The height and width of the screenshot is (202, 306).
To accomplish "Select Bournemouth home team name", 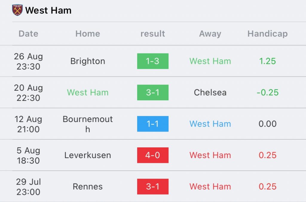I will [x=88, y=124].
